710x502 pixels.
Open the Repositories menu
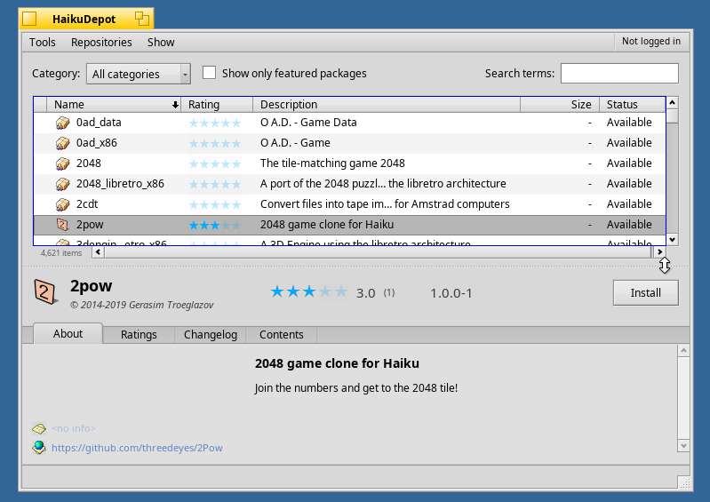tap(101, 42)
